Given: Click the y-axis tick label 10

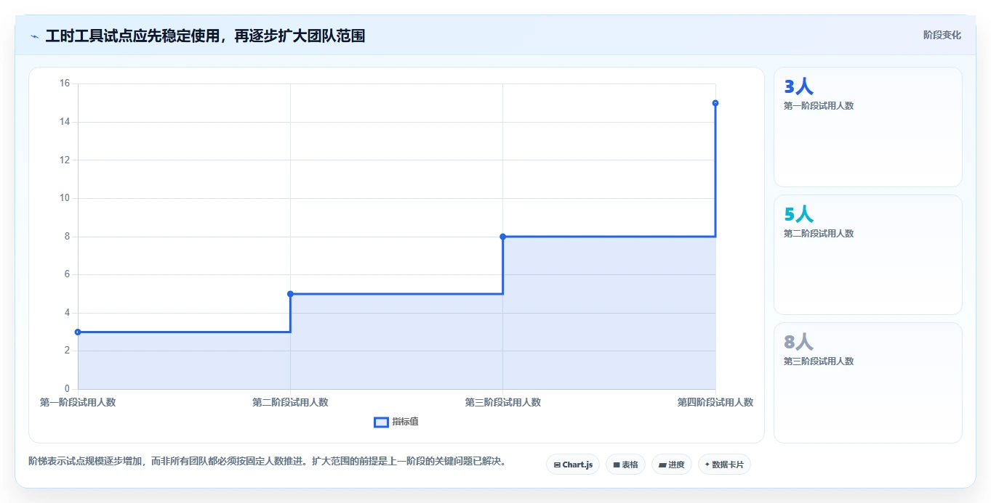Looking at the screenshot, I should (64, 198).
